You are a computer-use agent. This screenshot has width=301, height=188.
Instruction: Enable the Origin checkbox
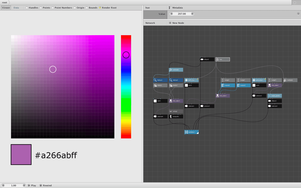(x=74, y=8)
